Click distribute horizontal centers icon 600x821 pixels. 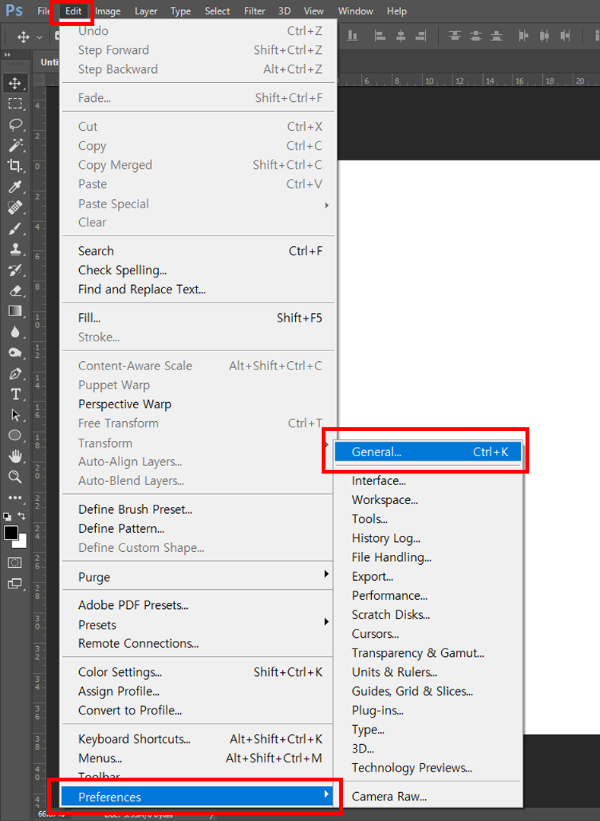pyautogui.click(x=544, y=36)
